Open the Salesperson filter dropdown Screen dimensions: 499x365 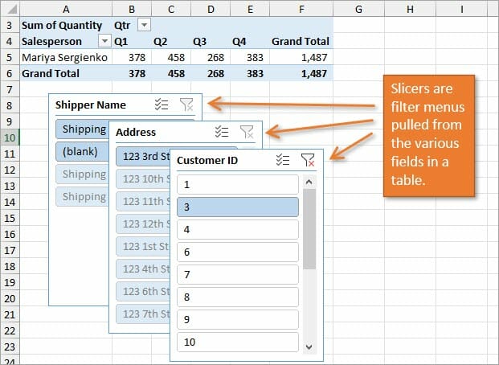click(104, 41)
